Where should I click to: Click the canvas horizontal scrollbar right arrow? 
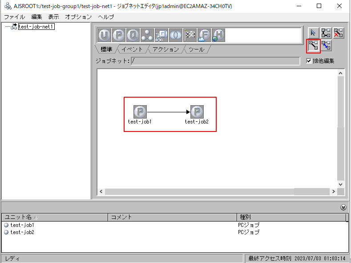tap(334, 192)
